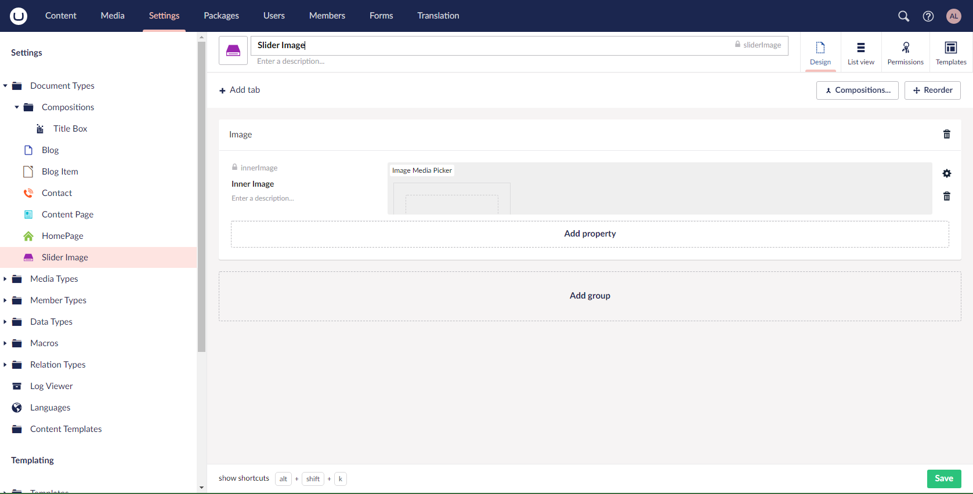This screenshot has width=973, height=494.
Task: Collapse the Document Types tree node
Action: pos(5,86)
